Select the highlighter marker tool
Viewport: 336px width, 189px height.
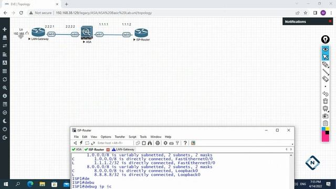[325, 65]
